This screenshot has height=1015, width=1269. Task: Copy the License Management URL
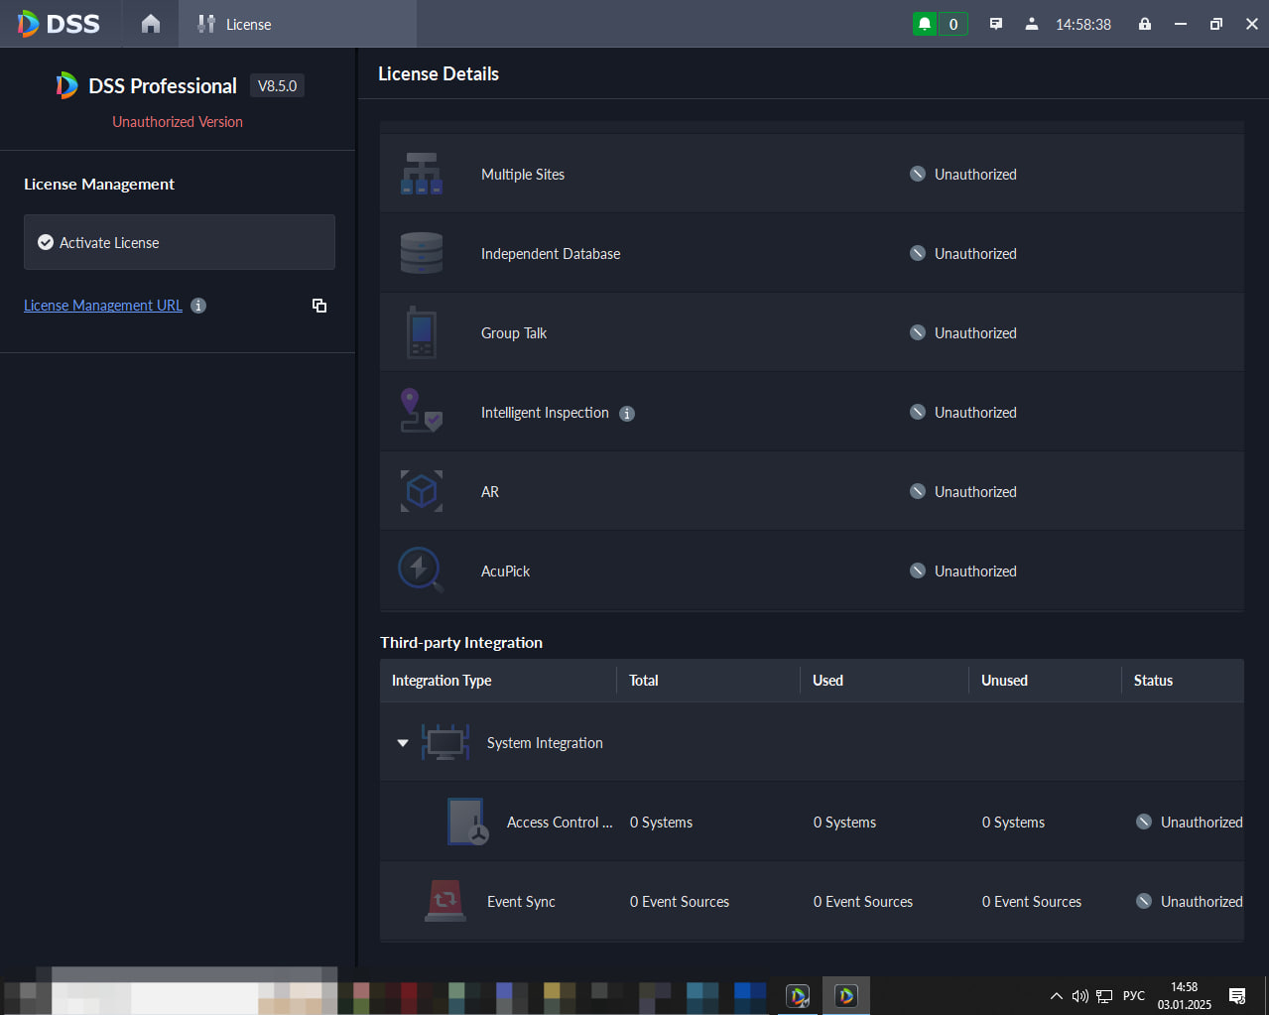tap(319, 306)
